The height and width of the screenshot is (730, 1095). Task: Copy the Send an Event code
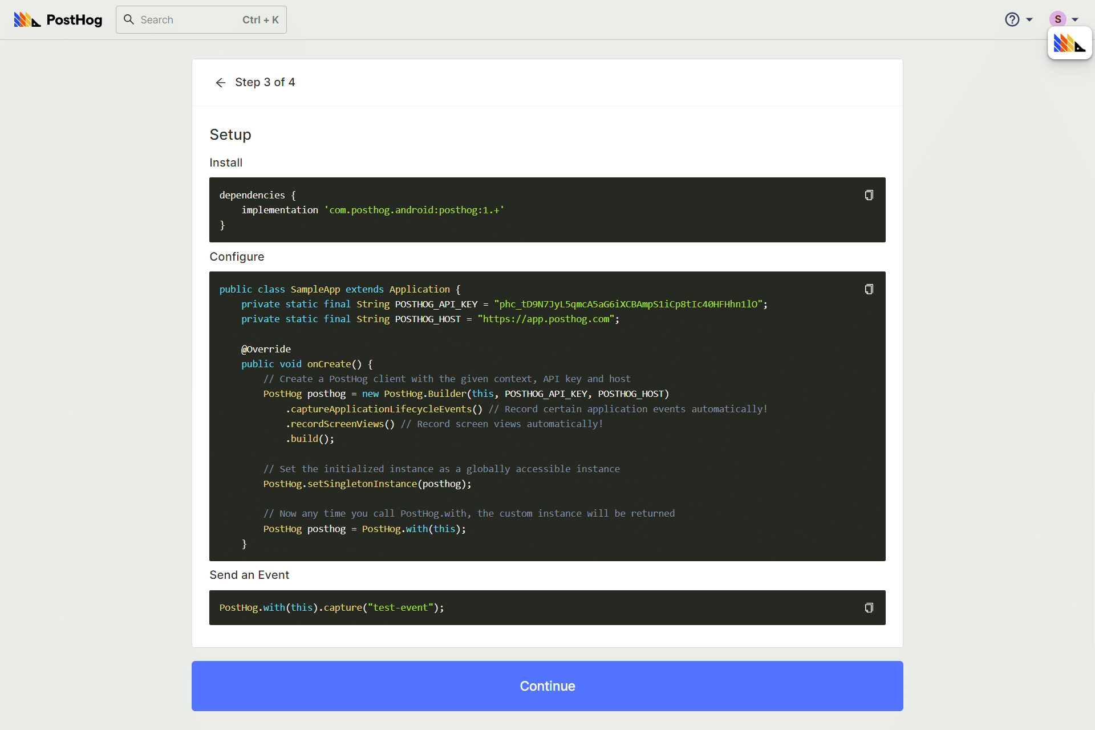pyautogui.click(x=869, y=607)
